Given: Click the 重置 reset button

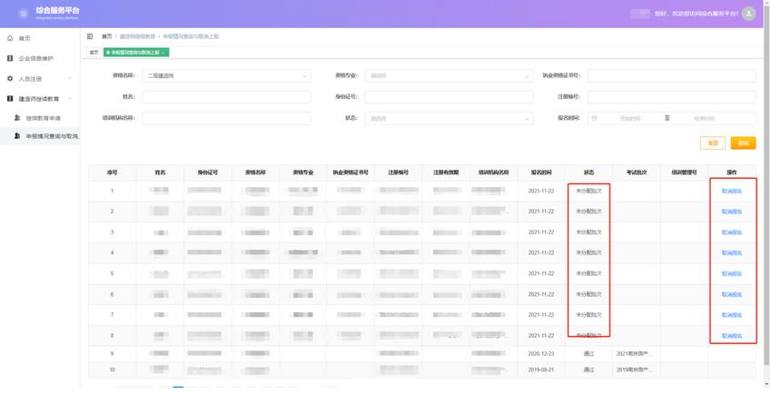Looking at the screenshot, I should [x=713, y=143].
